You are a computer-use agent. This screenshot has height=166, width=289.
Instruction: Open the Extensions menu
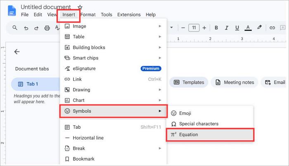(129, 14)
